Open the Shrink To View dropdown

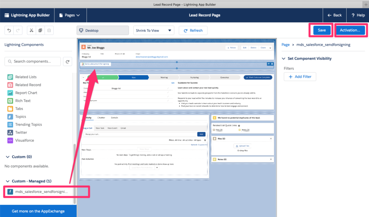tap(154, 30)
